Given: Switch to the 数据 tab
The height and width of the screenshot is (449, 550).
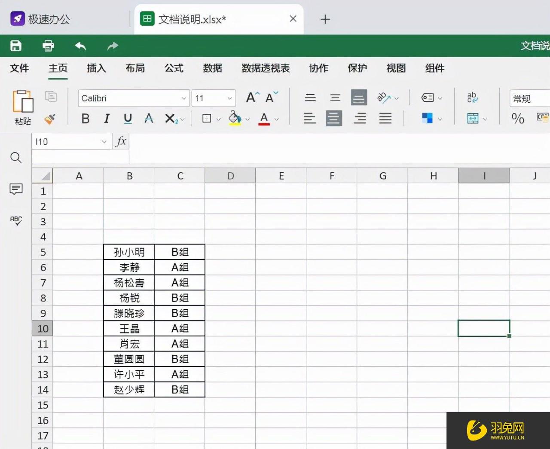Looking at the screenshot, I should (212, 68).
